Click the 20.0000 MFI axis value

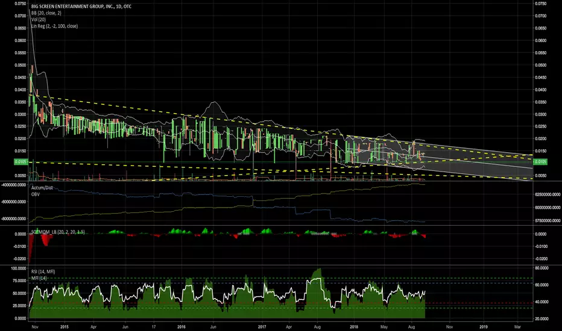[x=541, y=318]
